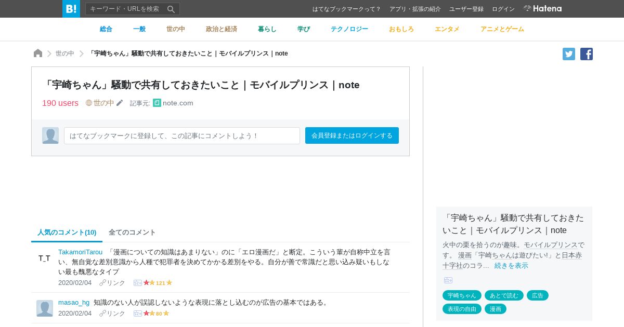Viewport: 624px width, 327px height.
Task: Open the 一般 navigation tab
Action: tap(139, 29)
